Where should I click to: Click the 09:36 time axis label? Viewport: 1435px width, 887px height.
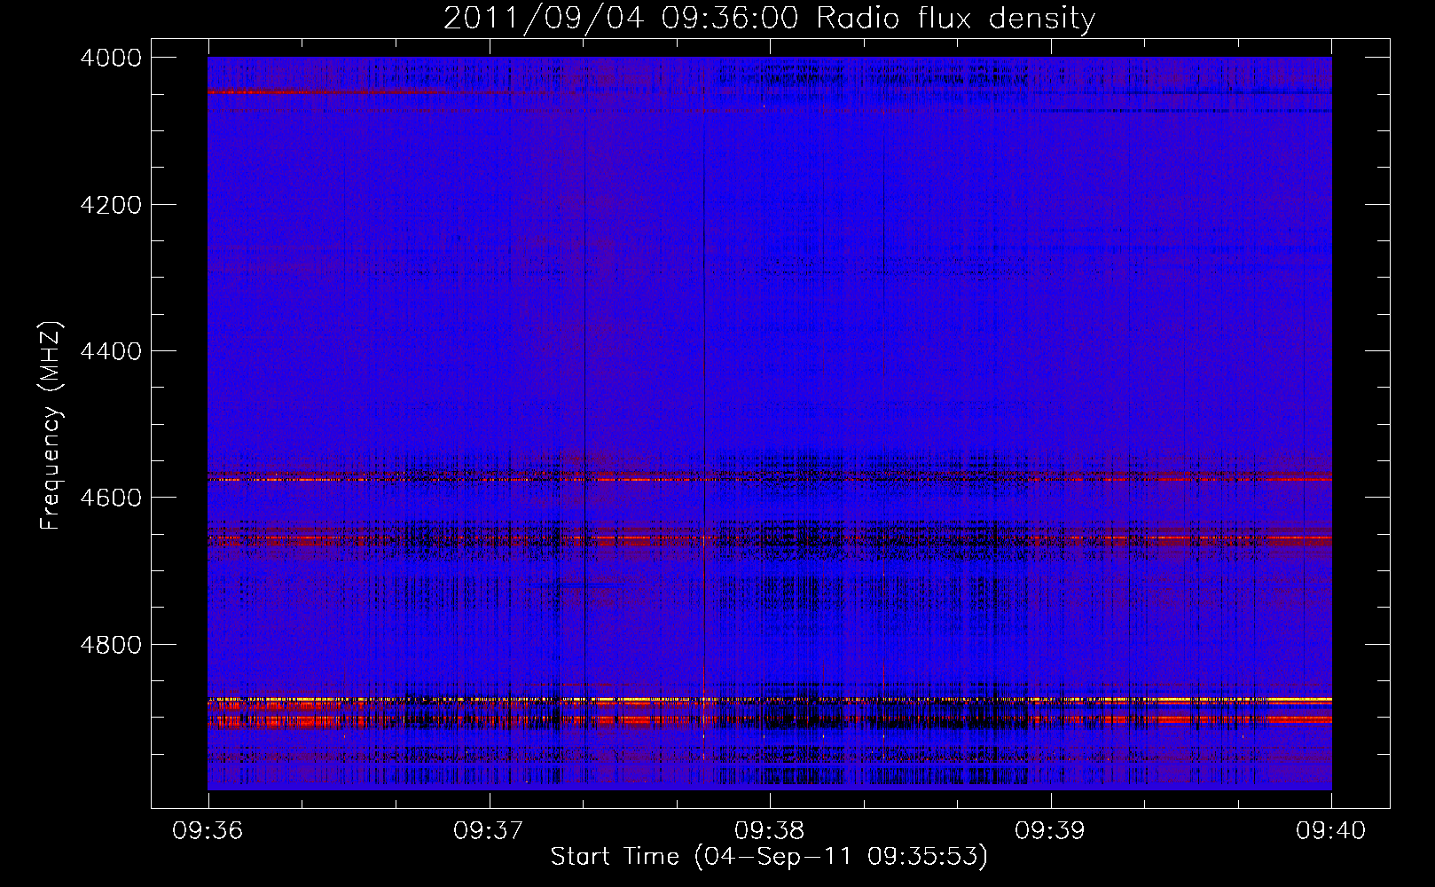208,831
